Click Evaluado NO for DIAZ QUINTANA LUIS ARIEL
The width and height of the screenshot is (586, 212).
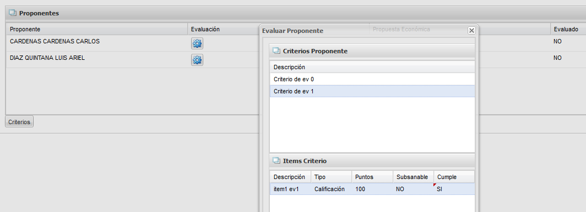557,58
